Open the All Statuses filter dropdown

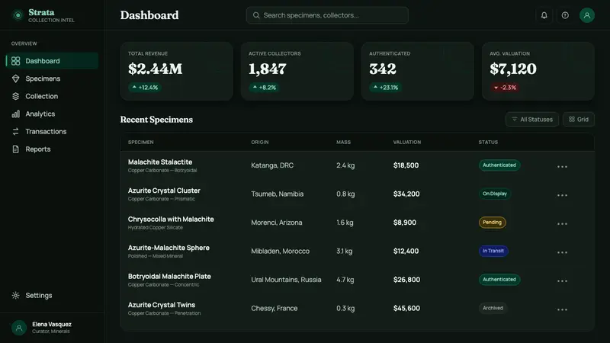(x=531, y=120)
